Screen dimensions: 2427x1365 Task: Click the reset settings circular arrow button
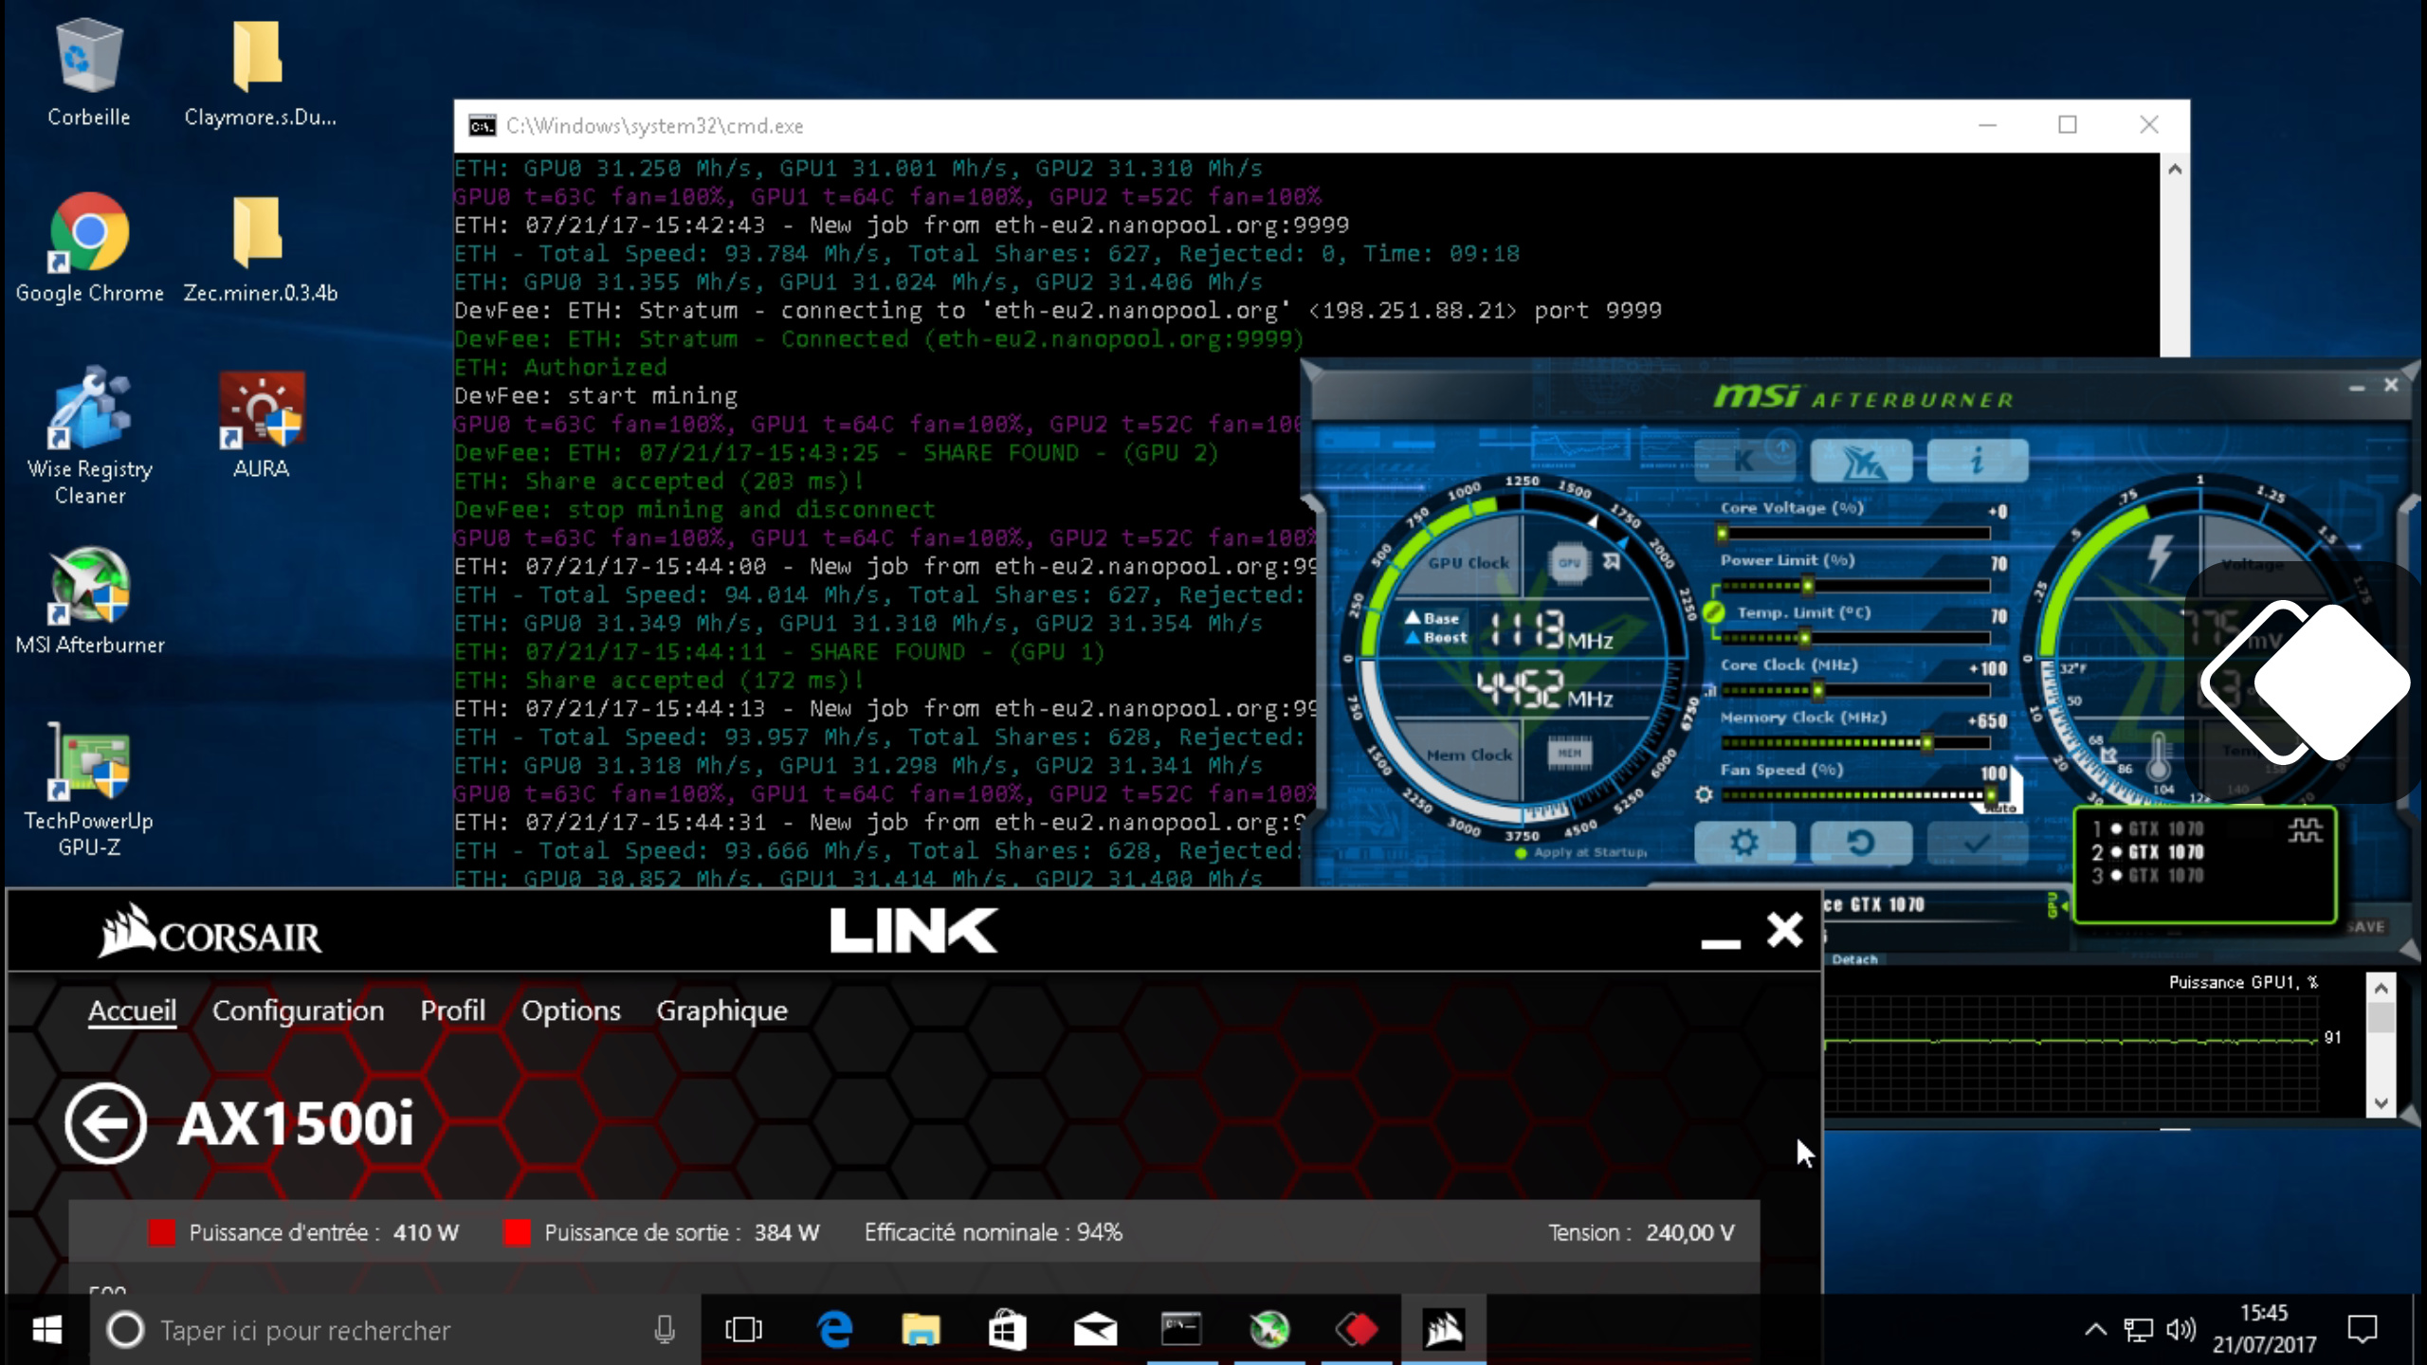click(x=1859, y=842)
